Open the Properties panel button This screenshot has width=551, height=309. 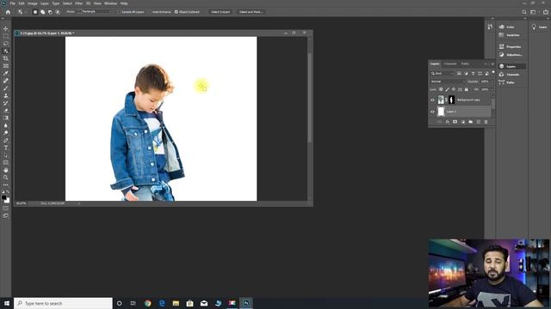[510, 46]
